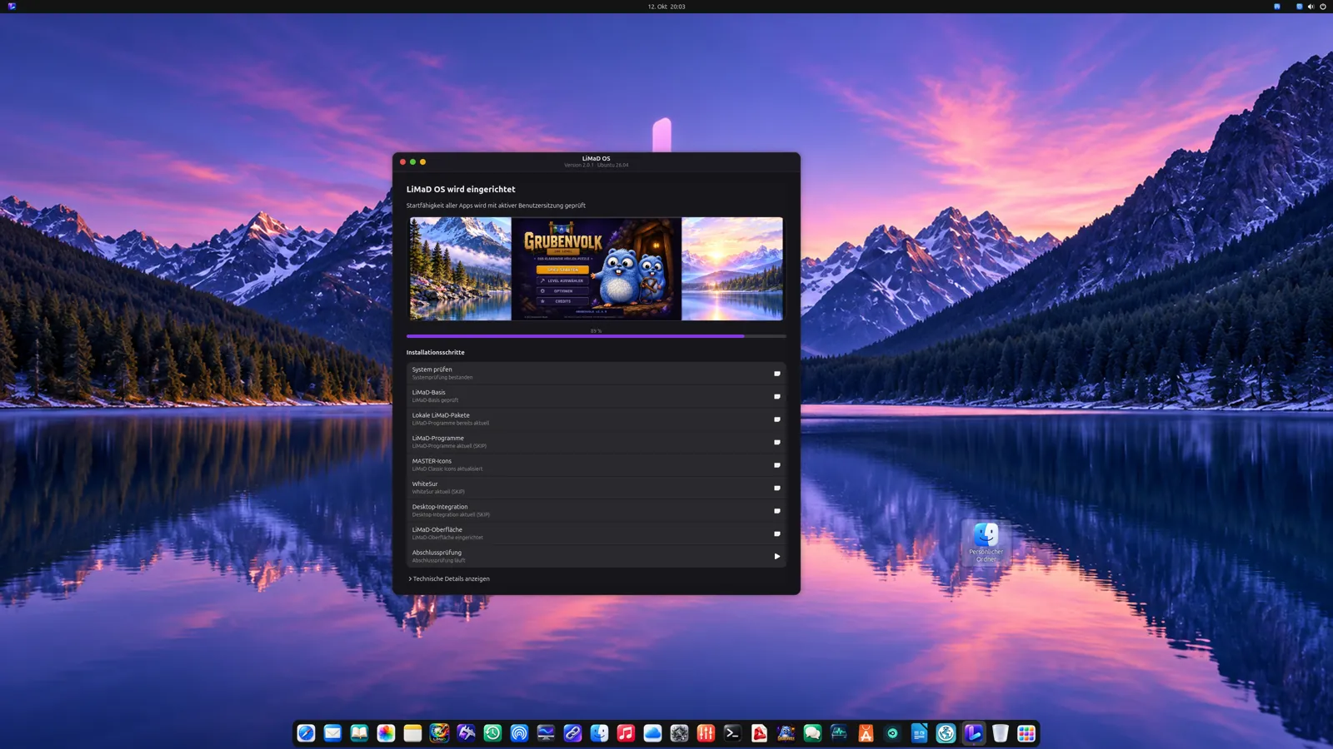Open the red mixer sliders app in dock
The height and width of the screenshot is (749, 1333).
pos(706,733)
